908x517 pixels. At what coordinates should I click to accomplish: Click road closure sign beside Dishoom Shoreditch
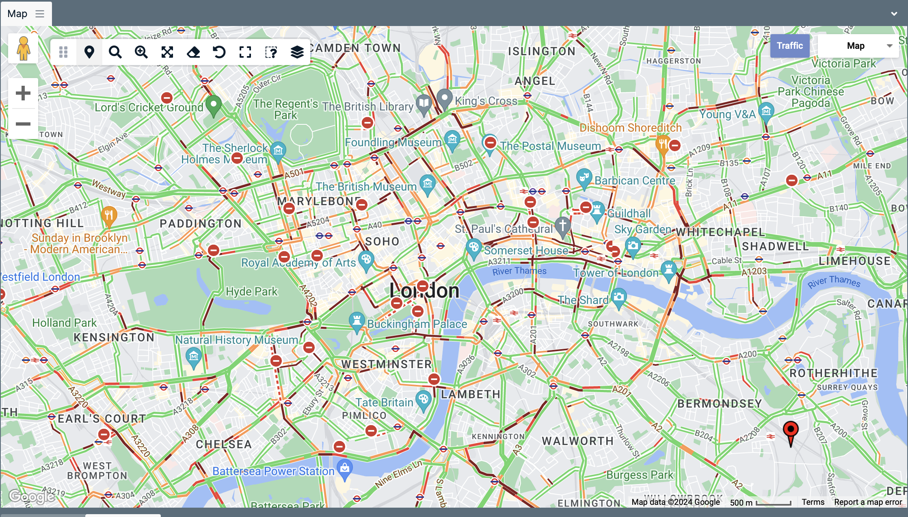(x=675, y=145)
